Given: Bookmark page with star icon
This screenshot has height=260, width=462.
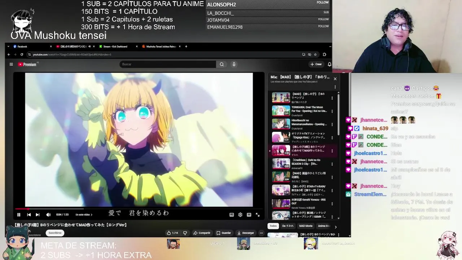Looking at the screenshot, I should click(x=315, y=55).
